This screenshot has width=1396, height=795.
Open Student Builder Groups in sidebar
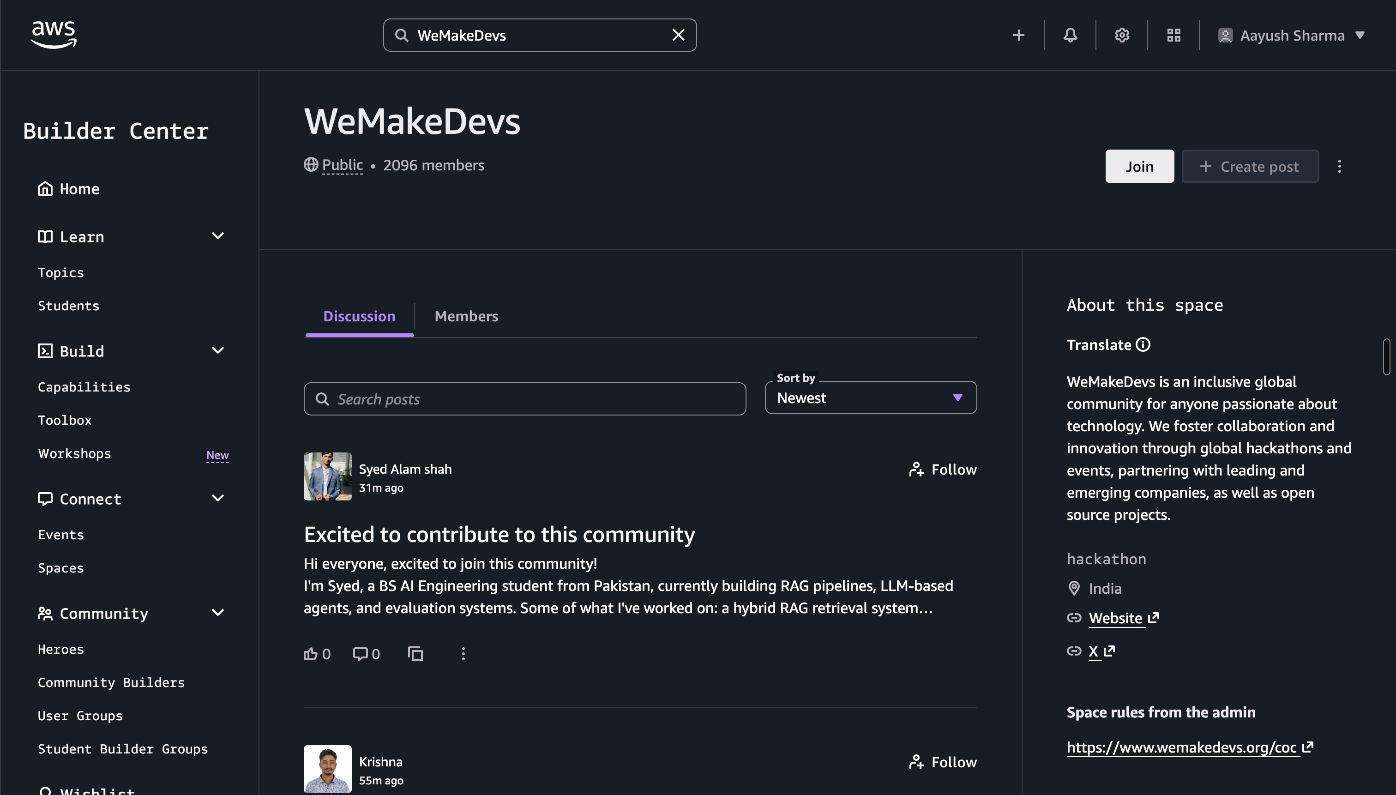coord(123,750)
